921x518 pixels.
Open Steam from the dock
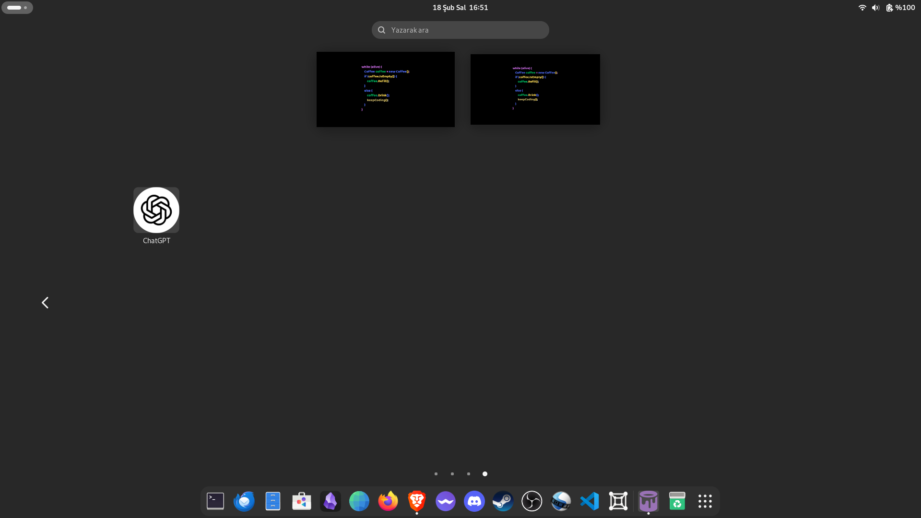point(503,501)
